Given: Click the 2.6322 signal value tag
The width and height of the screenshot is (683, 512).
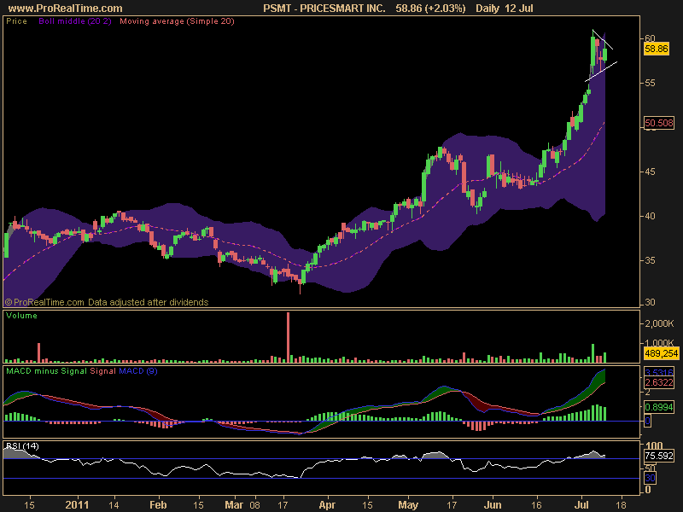Looking at the screenshot, I should click(659, 382).
